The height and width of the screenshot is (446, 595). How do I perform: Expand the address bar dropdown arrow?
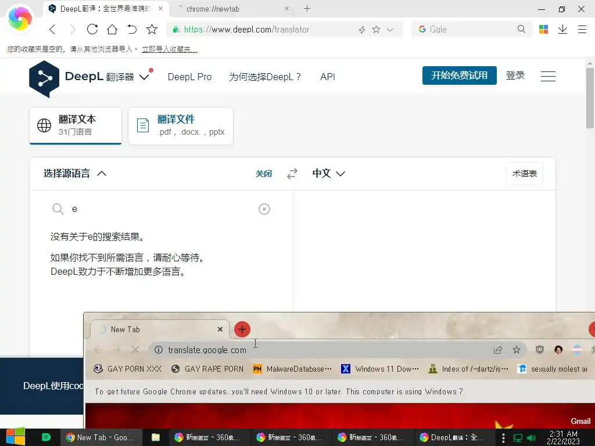coord(390,30)
